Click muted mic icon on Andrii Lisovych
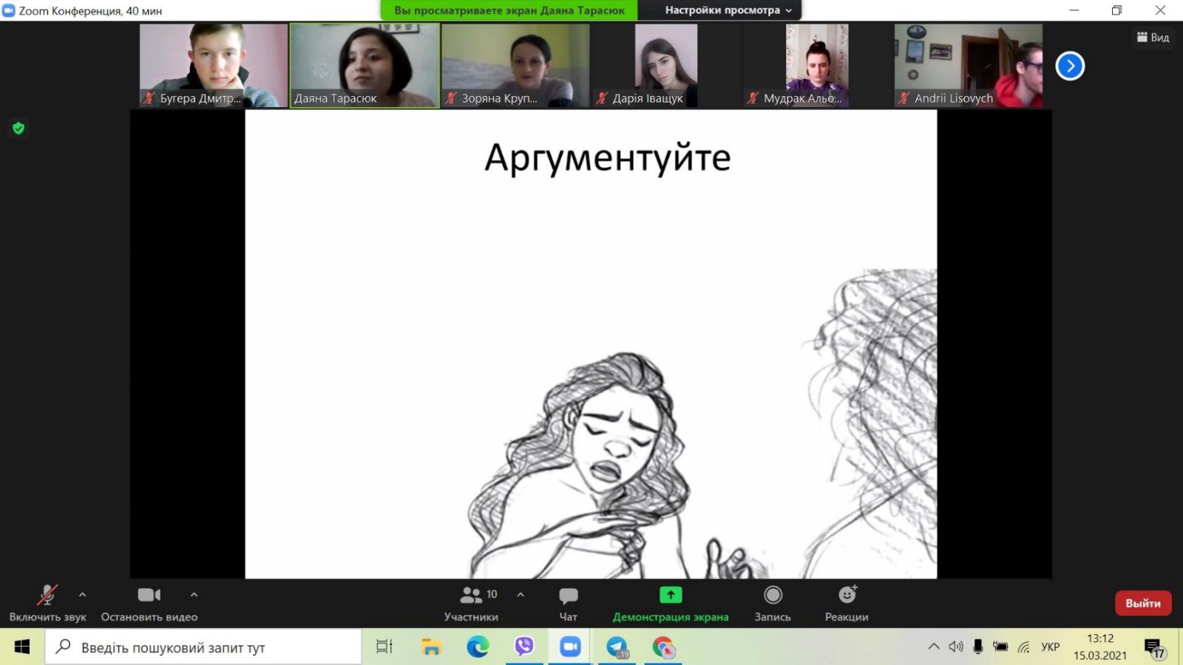1183x665 pixels. tap(904, 98)
